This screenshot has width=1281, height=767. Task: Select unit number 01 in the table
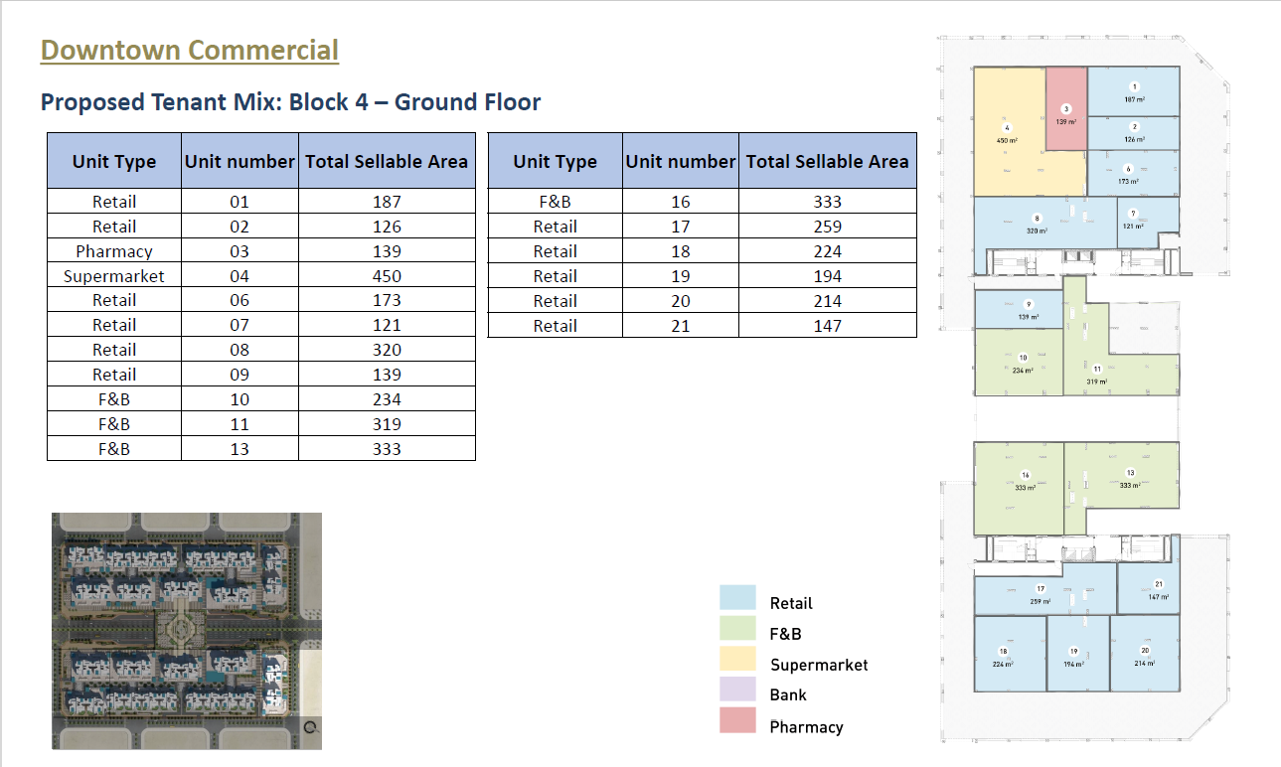(240, 202)
